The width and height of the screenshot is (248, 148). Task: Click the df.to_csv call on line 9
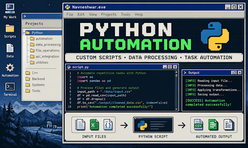122,103
